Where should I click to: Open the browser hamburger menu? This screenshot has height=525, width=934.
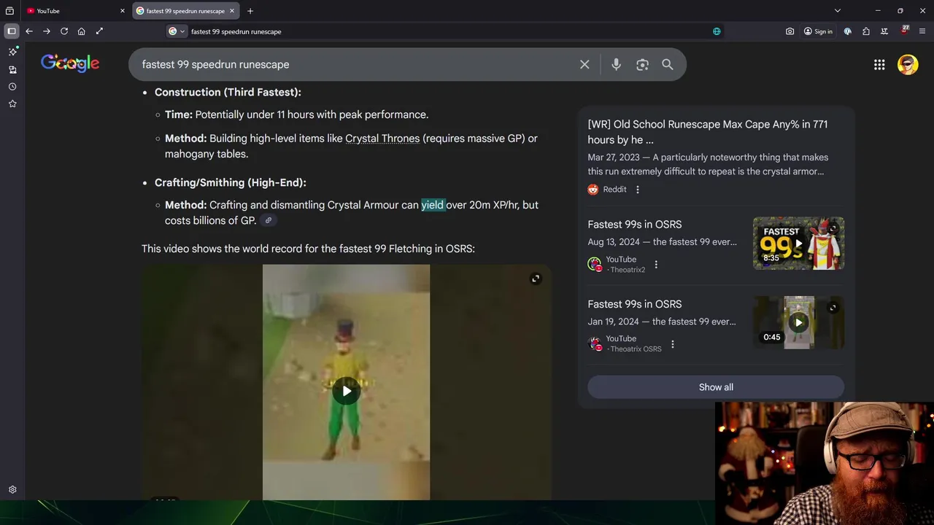pyautogui.click(x=923, y=31)
